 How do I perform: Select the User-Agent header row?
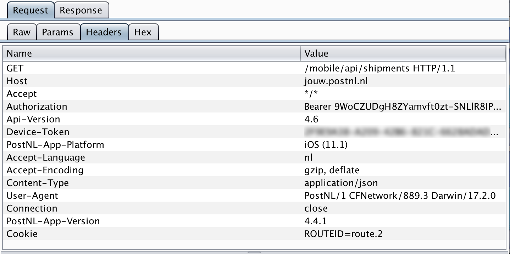pos(32,196)
